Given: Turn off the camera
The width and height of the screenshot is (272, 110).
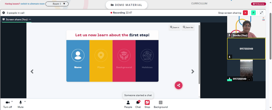Looking at the screenshot, I should coord(8,105).
